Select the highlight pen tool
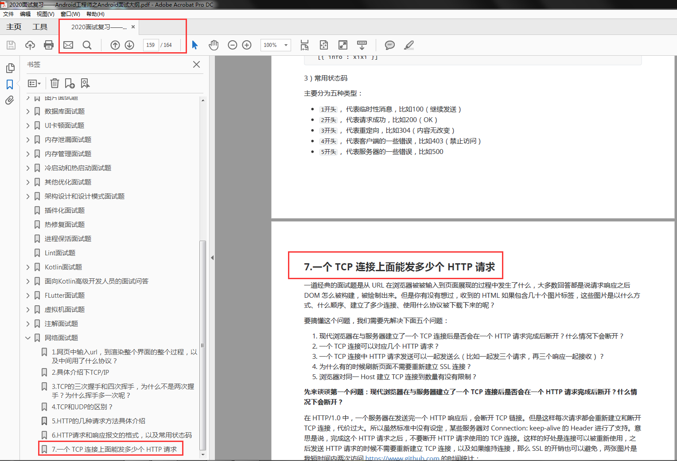Viewport: 677px width, 461px height. click(409, 45)
